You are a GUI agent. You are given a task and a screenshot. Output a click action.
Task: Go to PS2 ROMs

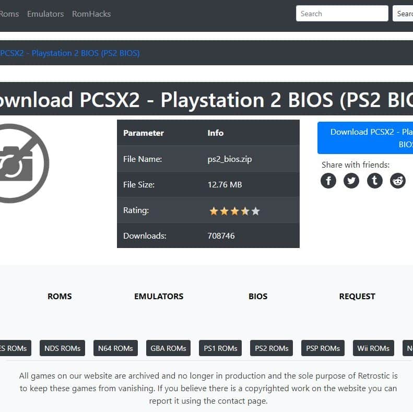pos(272,348)
